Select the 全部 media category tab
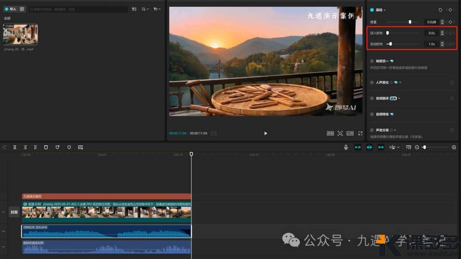Screen dimensions: 461x259 point(7,18)
